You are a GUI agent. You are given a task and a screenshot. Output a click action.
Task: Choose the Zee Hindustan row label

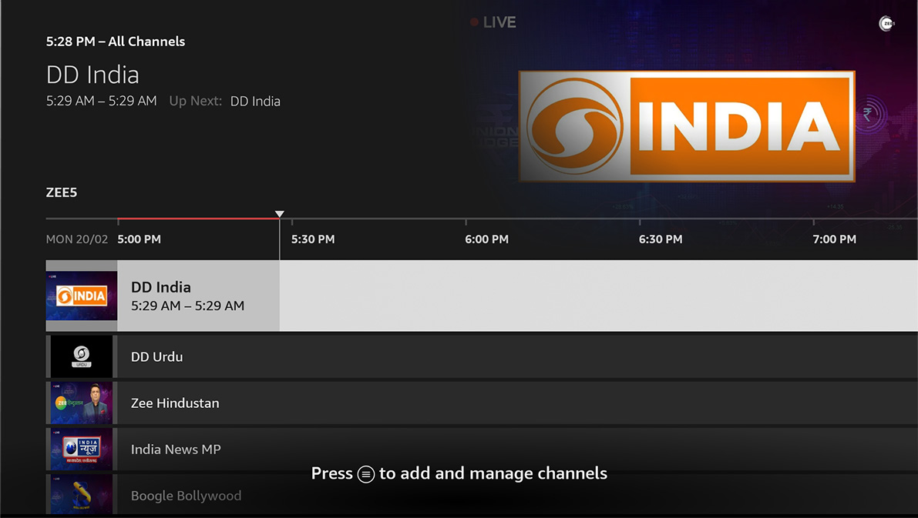[x=175, y=403]
